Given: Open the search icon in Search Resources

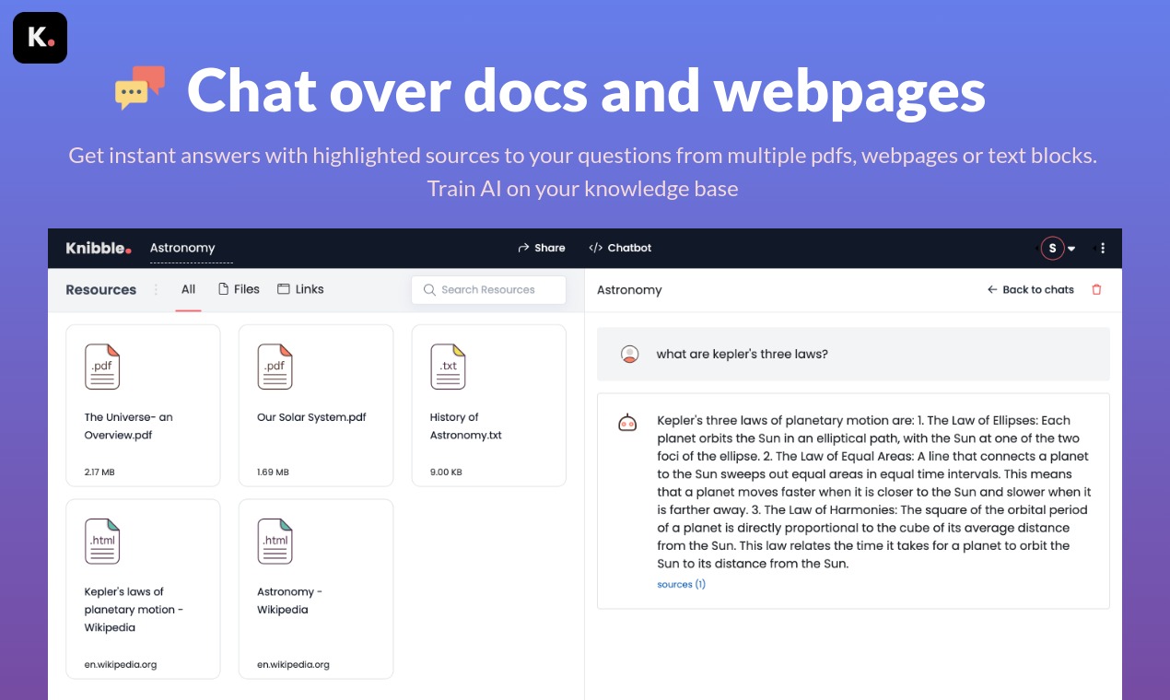Looking at the screenshot, I should [429, 289].
